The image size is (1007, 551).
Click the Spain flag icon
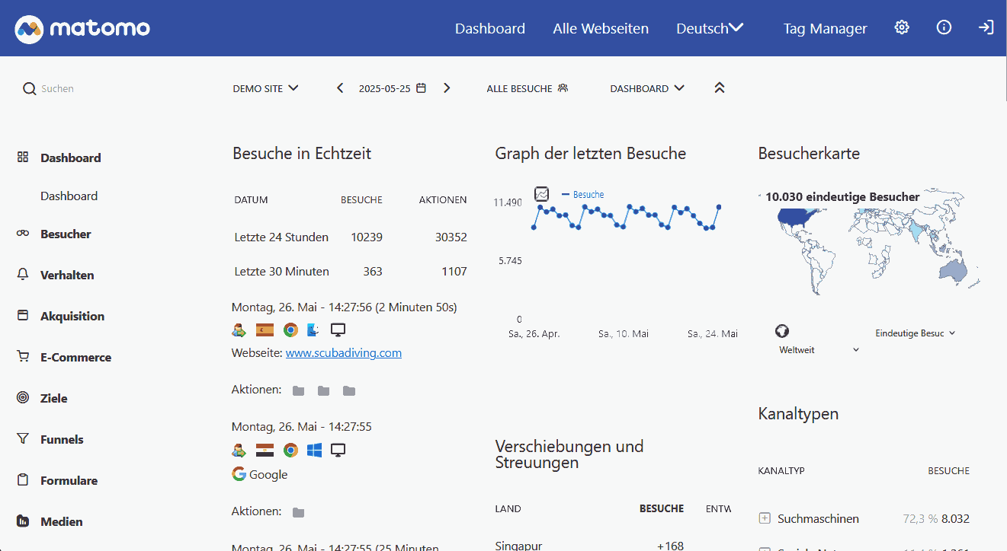(265, 330)
